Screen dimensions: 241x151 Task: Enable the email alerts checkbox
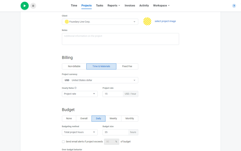(x=63, y=142)
